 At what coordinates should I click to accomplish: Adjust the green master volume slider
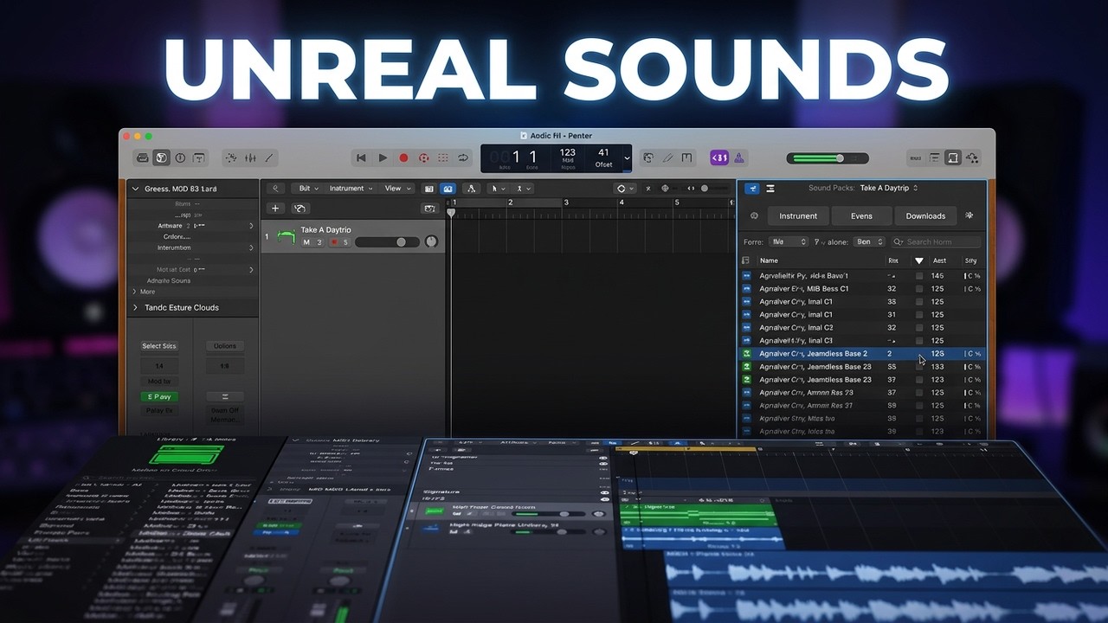point(828,158)
